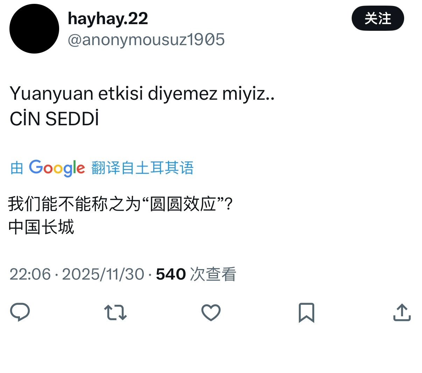Open the bookmark ribbon icon

[x=307, y=313]
